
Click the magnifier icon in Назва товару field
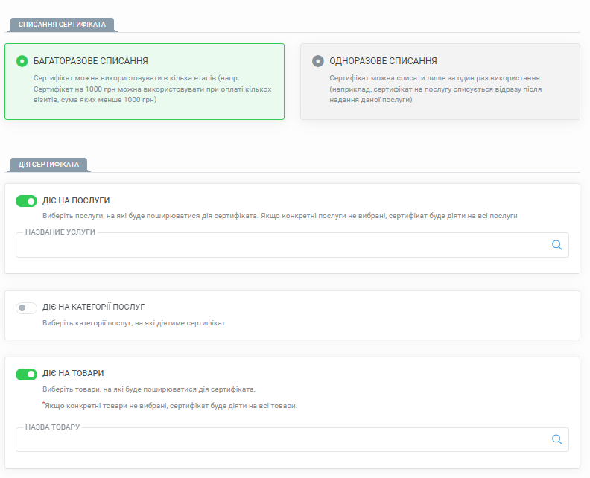(x=556, y=439)
